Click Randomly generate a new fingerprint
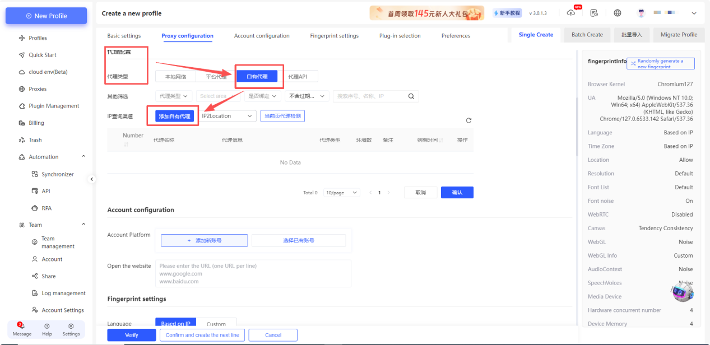The height and width of the screenshot is (345, 710). [x=660, y=64]
